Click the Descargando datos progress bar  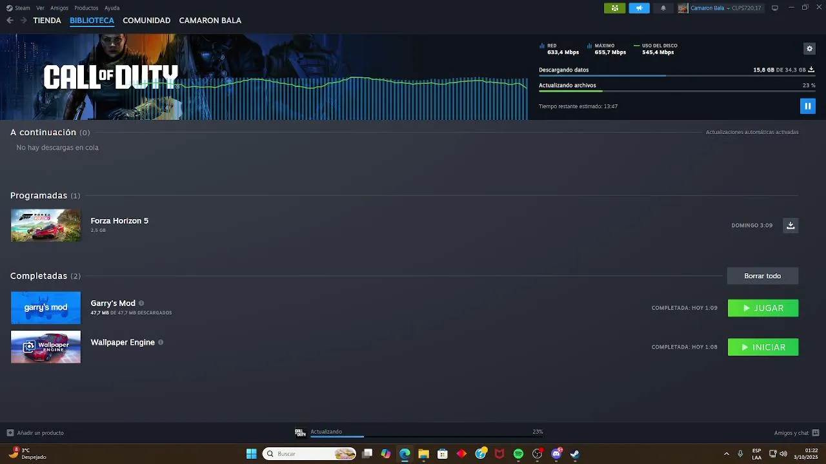click(x=677, y=76)
